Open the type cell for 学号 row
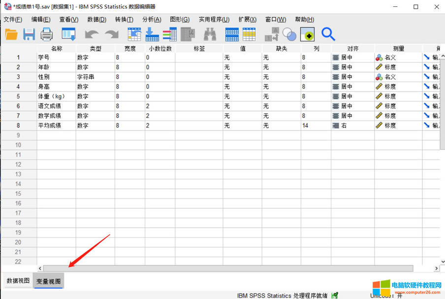445x299 pixels. (x=95, y=57)
